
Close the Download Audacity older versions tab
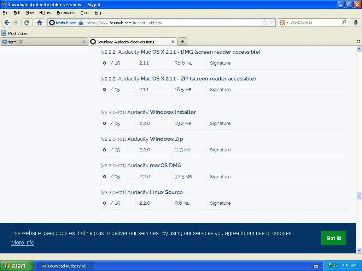point(173,42)
